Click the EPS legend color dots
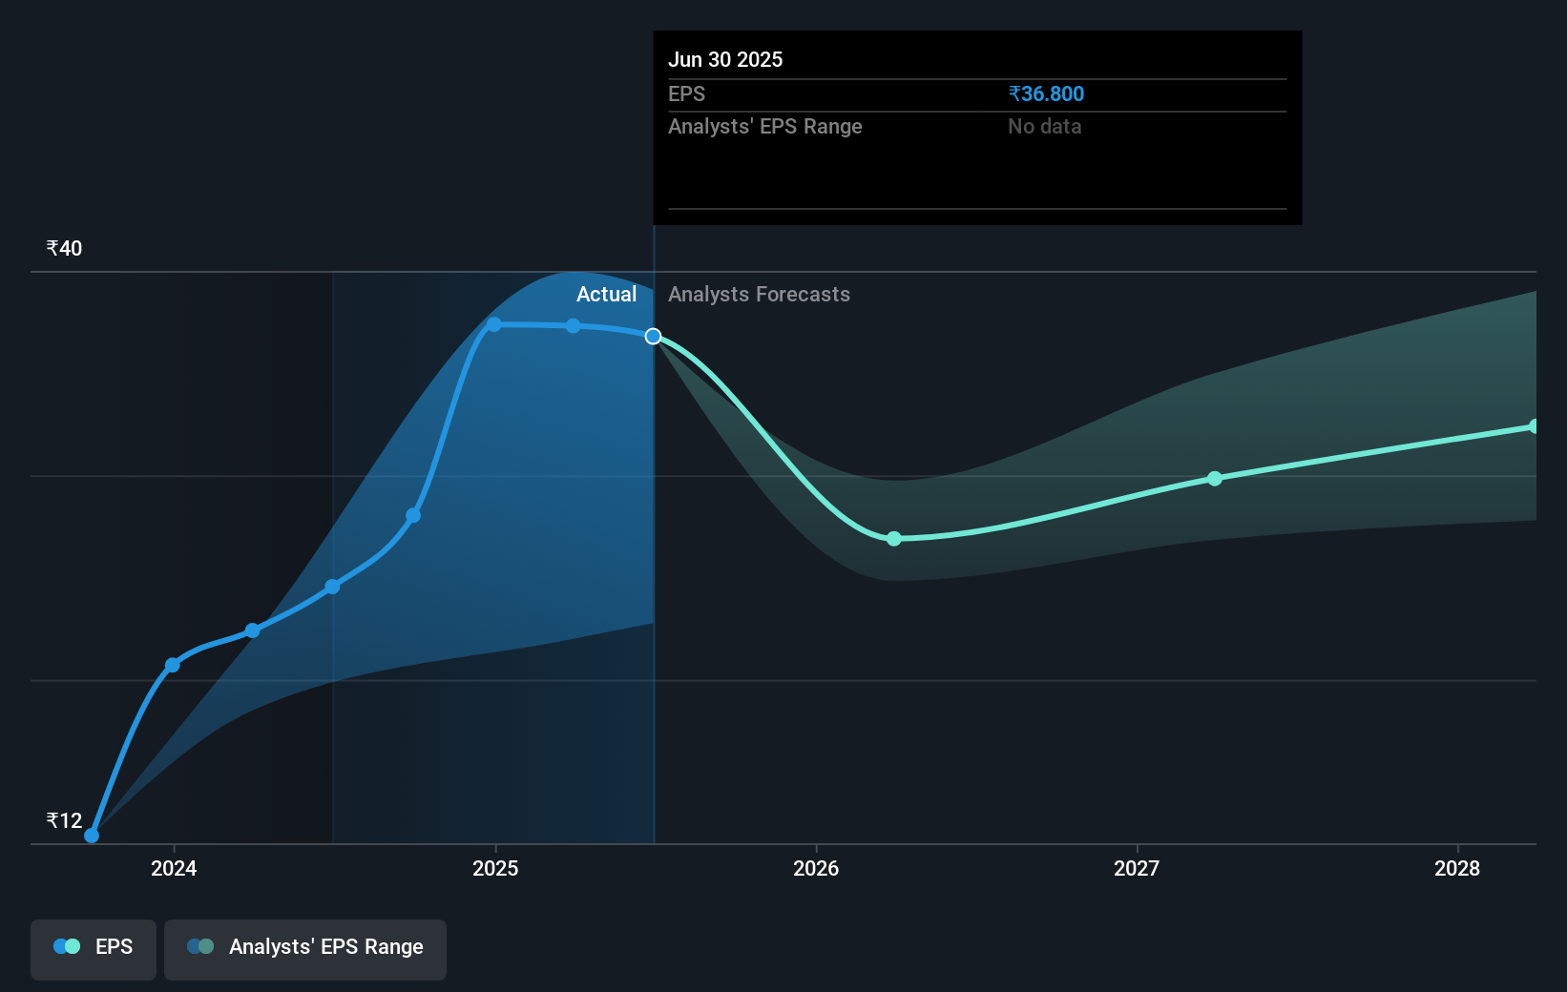Image resolution: width=1567 pixels, height=992 pixels. tap(67, 946)
